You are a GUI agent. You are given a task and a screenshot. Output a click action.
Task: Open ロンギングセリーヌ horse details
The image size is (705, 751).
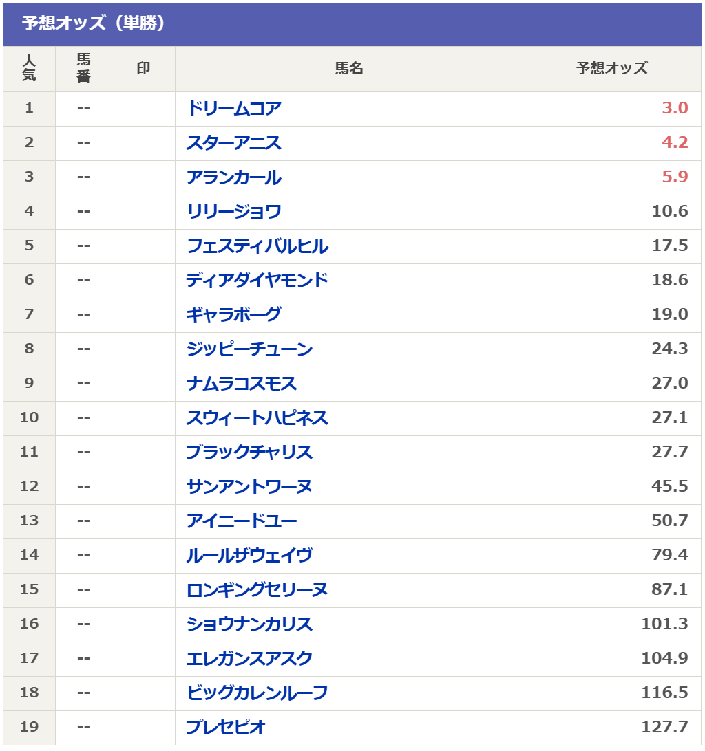[257, 590]
